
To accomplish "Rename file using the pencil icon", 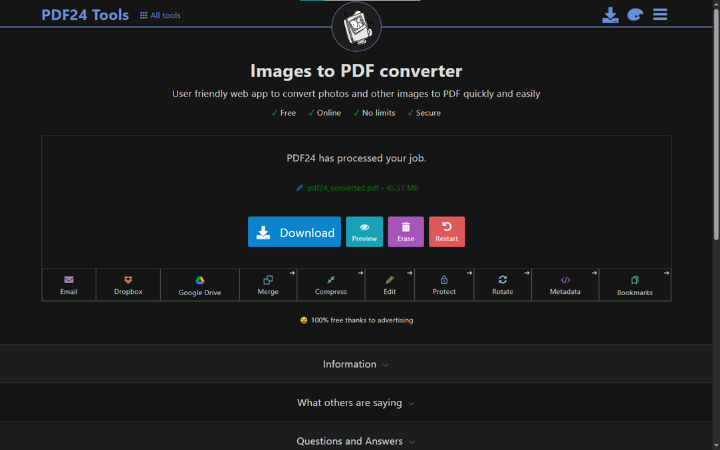I will point(300,188).
